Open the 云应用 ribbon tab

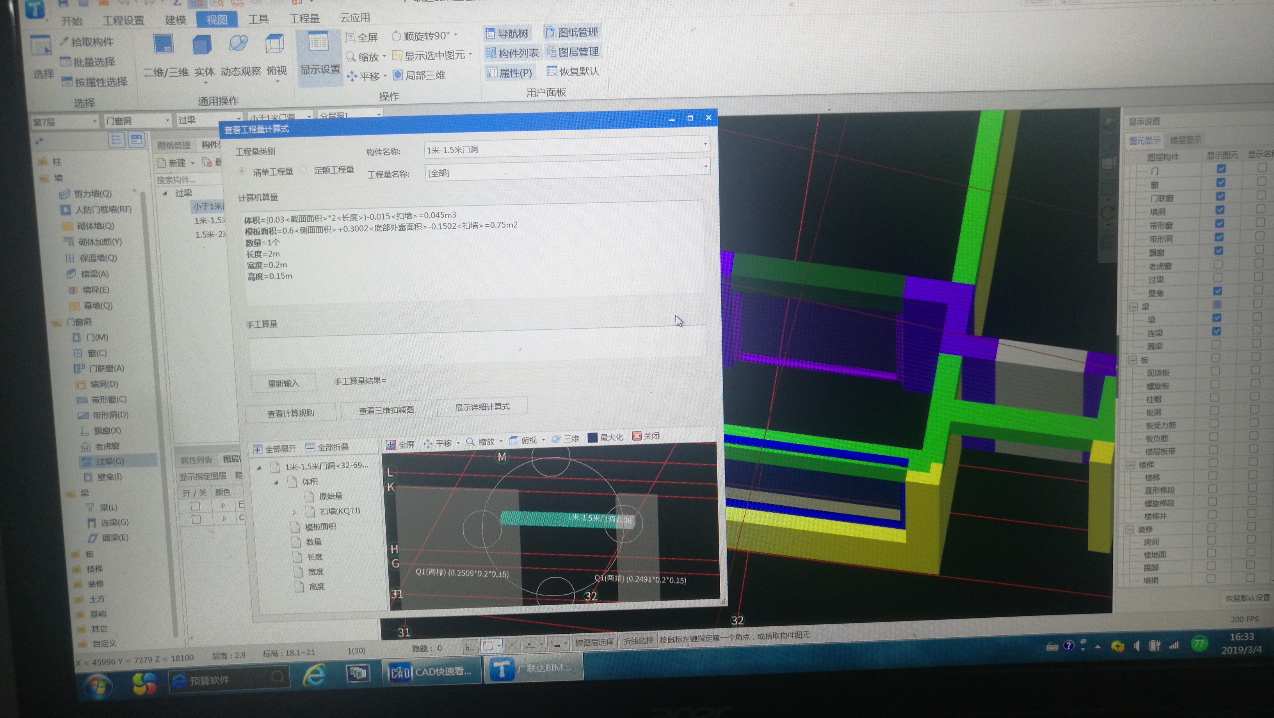pos(354,18)
